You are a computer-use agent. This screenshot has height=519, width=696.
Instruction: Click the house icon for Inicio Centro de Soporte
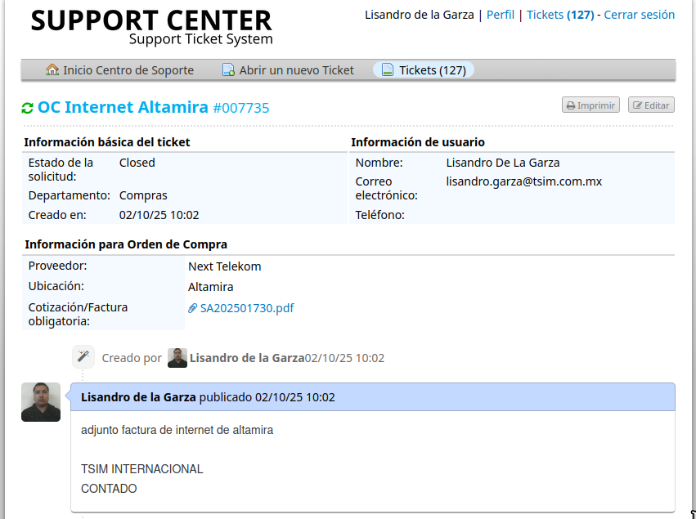pyautogui.click(x=52, y=70)
